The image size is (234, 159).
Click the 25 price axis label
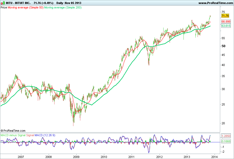(223, 104)
